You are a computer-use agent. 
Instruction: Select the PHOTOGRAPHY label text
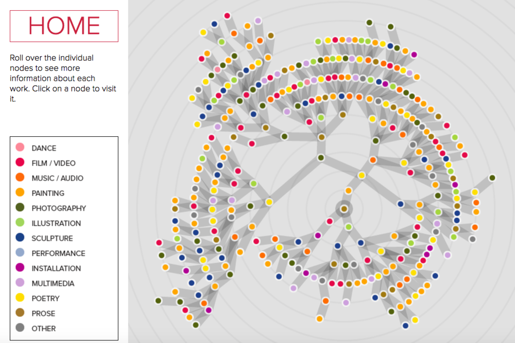(x=59, y=209)
